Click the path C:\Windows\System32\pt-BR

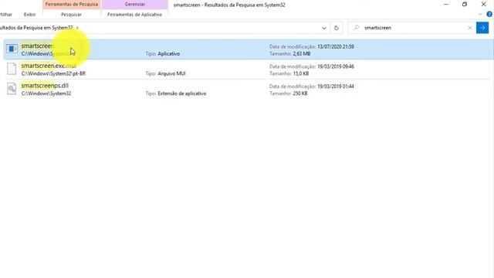pos(53,73)
